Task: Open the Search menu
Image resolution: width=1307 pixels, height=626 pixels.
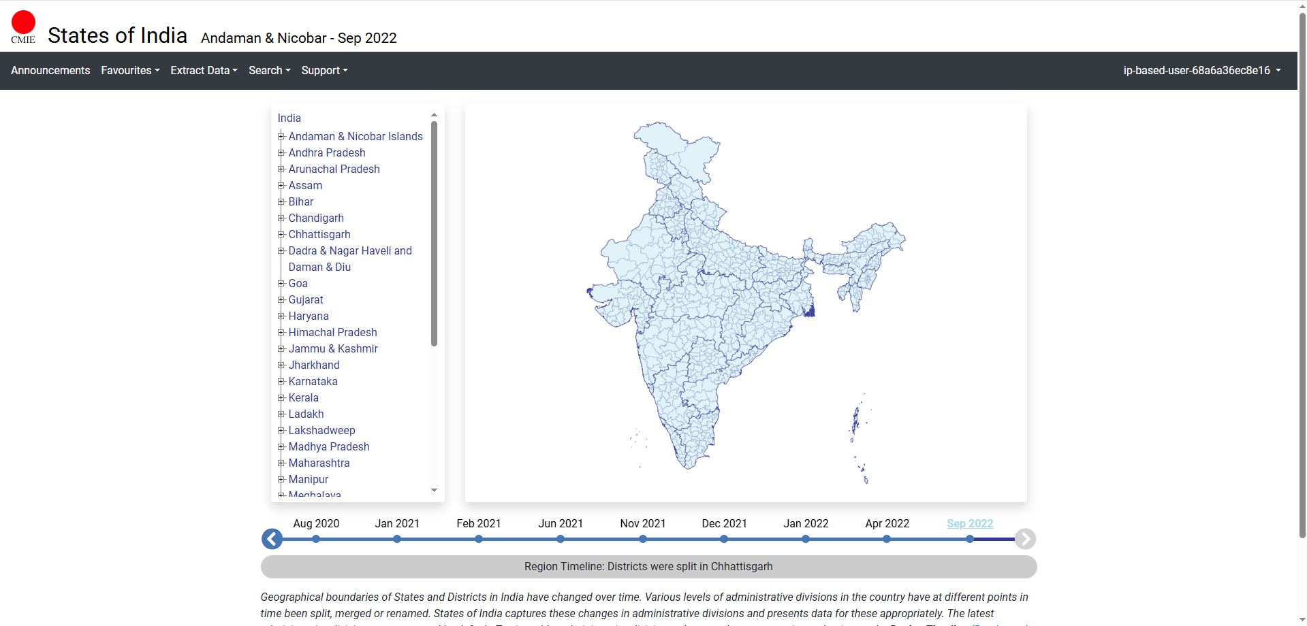Action: 269,71
